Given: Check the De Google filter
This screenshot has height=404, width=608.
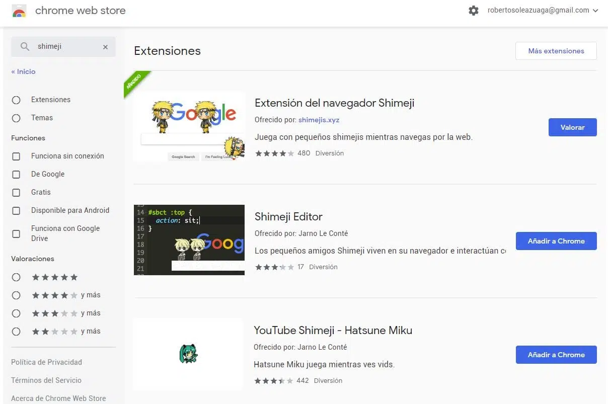Looking at the screenshot, I should (16, 174).
